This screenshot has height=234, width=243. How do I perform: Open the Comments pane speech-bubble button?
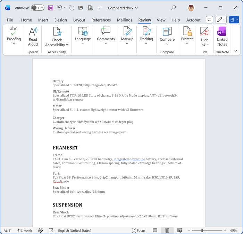pyautogui.click(x=209, y=20)
